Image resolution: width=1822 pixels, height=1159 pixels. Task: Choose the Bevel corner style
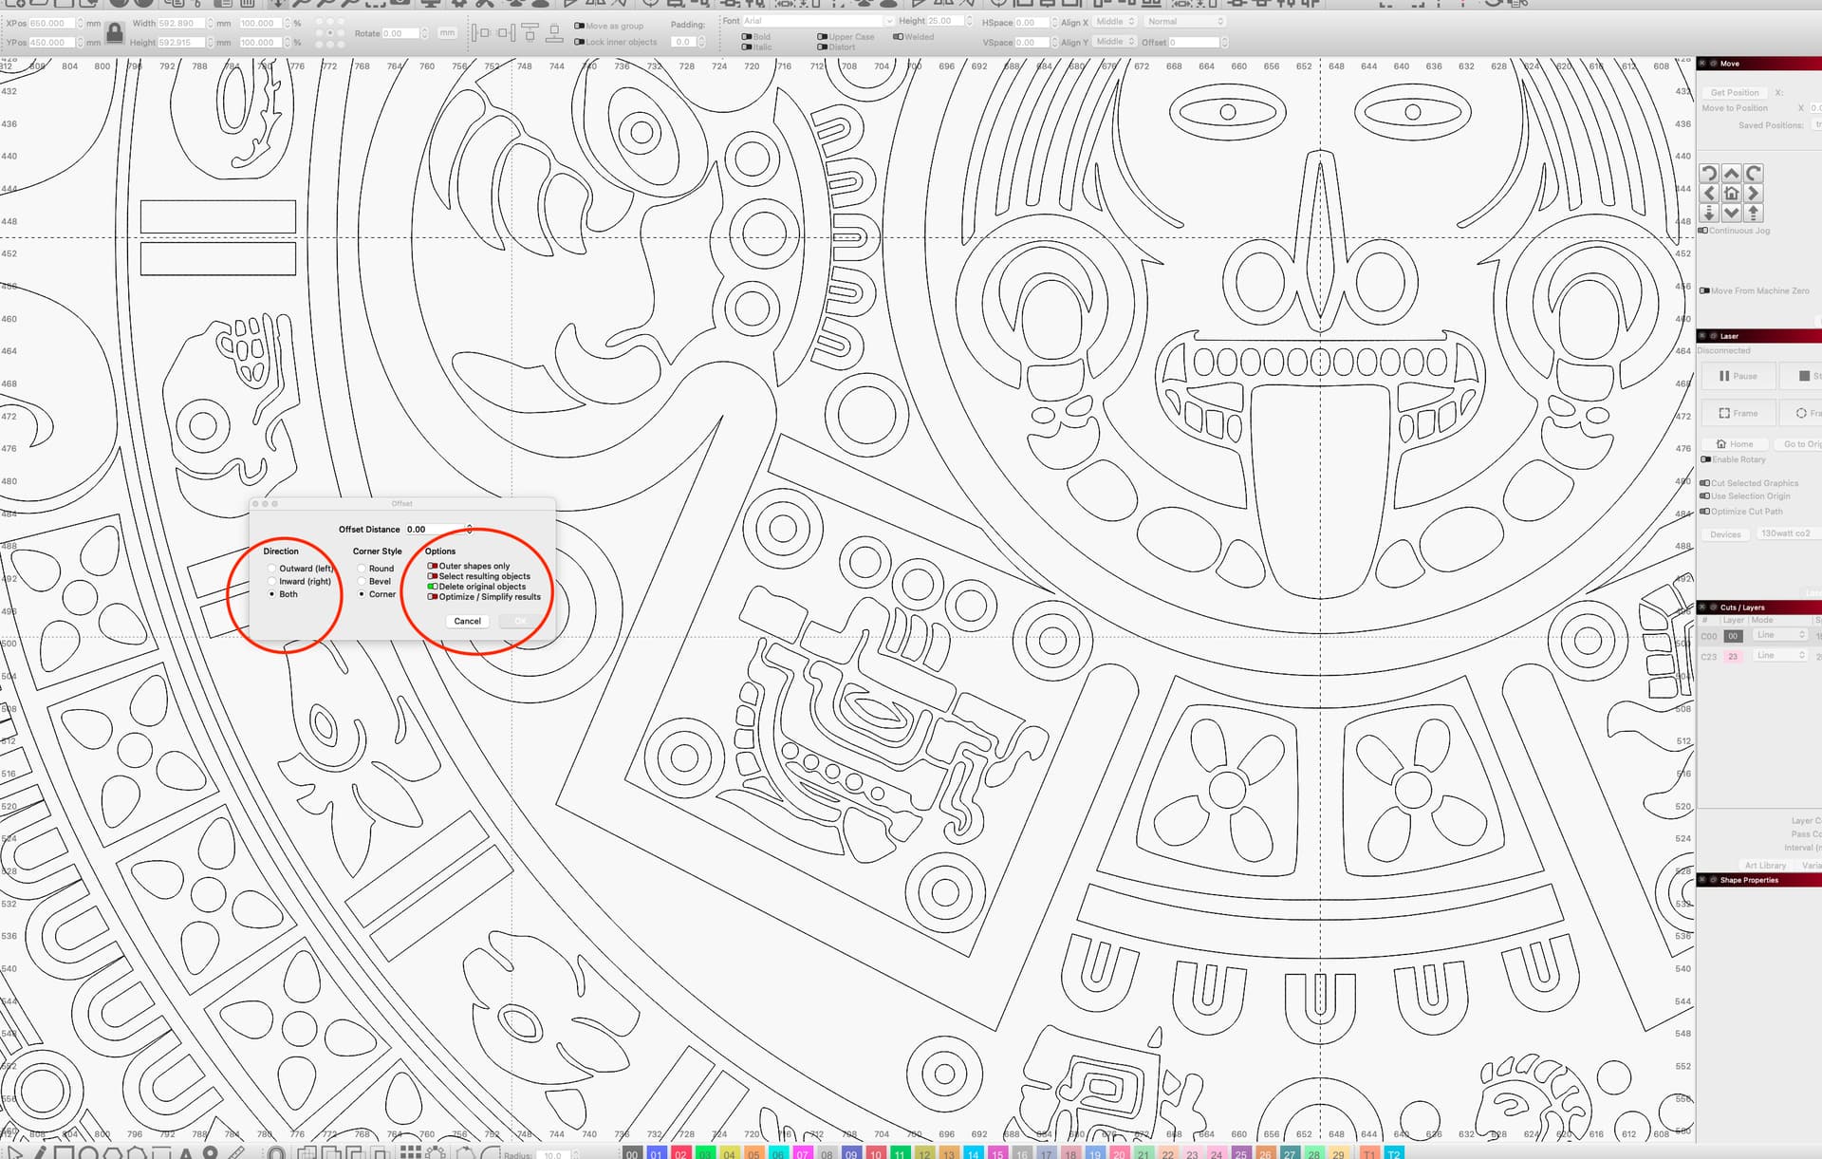pos(362,581)
